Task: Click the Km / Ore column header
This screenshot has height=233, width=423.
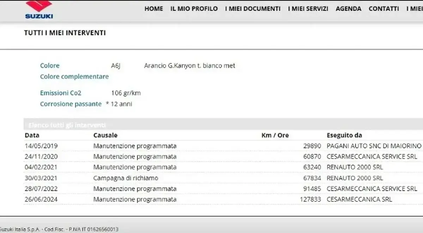Action: point(275,135)
